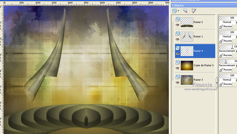The image size is (237, 134).
Task: Click the link icon Aucune of Raster 4
Action: (x=226, y=55)
